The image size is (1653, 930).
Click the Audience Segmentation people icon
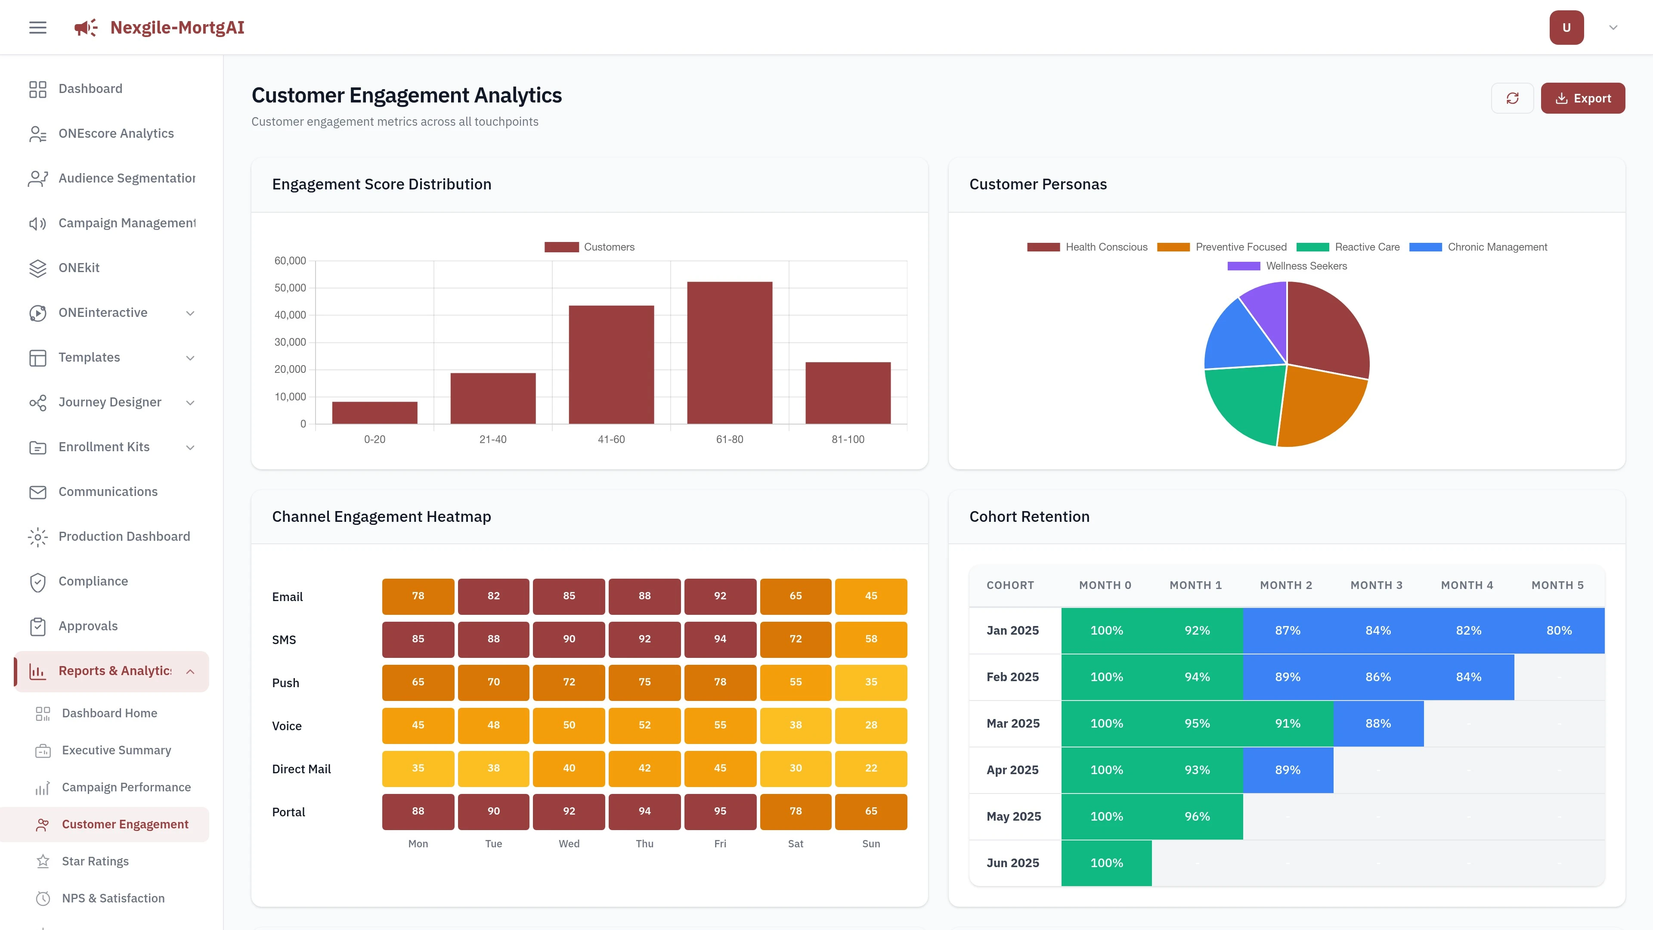(37, 178)
